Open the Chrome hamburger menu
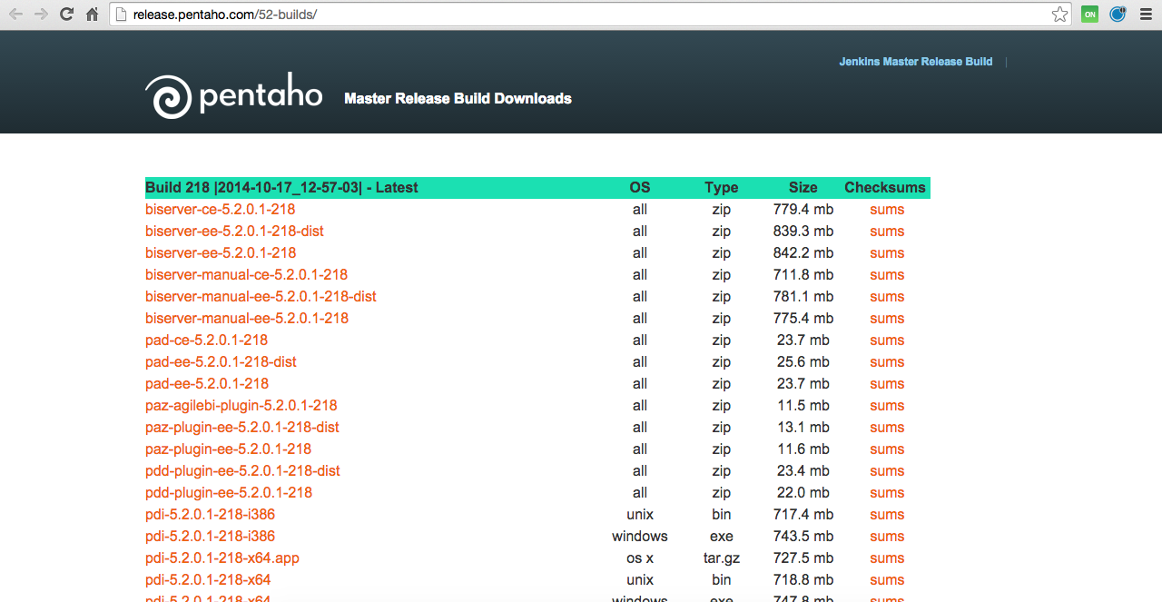This screenshot has height=602, width=1162. coord(1146,15)
